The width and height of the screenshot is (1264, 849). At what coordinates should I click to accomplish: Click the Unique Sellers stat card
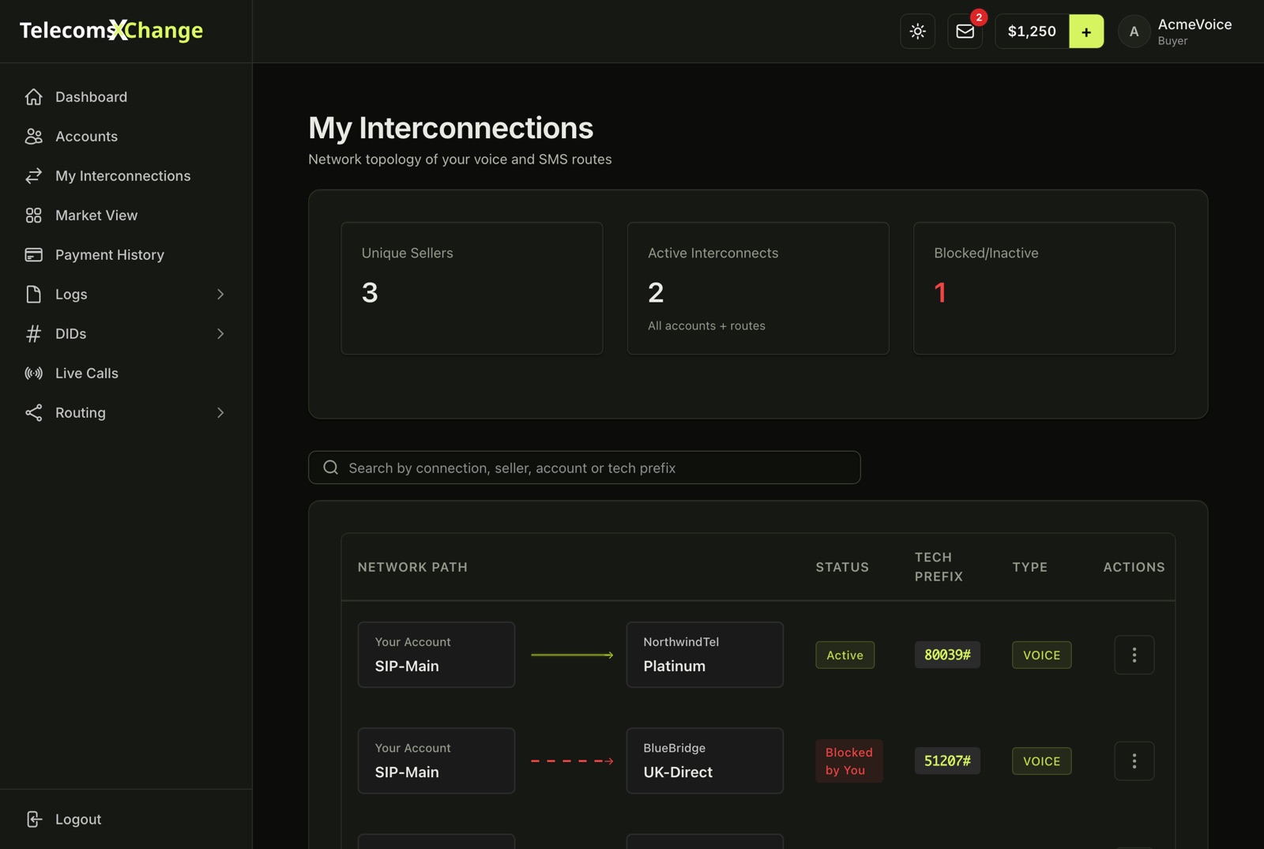pos(472,288)
